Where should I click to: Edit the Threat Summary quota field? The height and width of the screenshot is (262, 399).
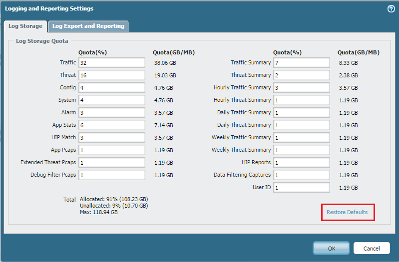[302, 75]
